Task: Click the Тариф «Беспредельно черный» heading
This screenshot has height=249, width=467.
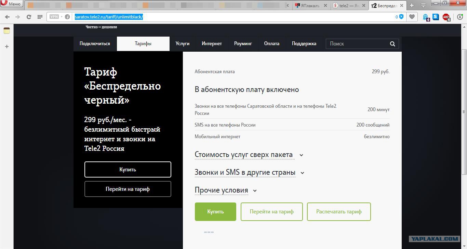Action: (122, 86)
